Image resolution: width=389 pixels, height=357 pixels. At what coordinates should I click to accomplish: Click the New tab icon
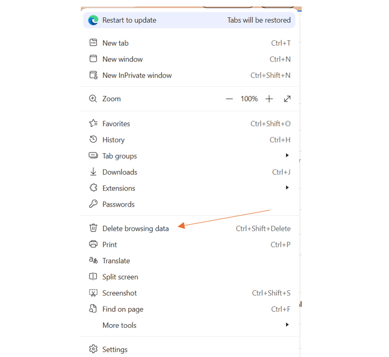93,43
